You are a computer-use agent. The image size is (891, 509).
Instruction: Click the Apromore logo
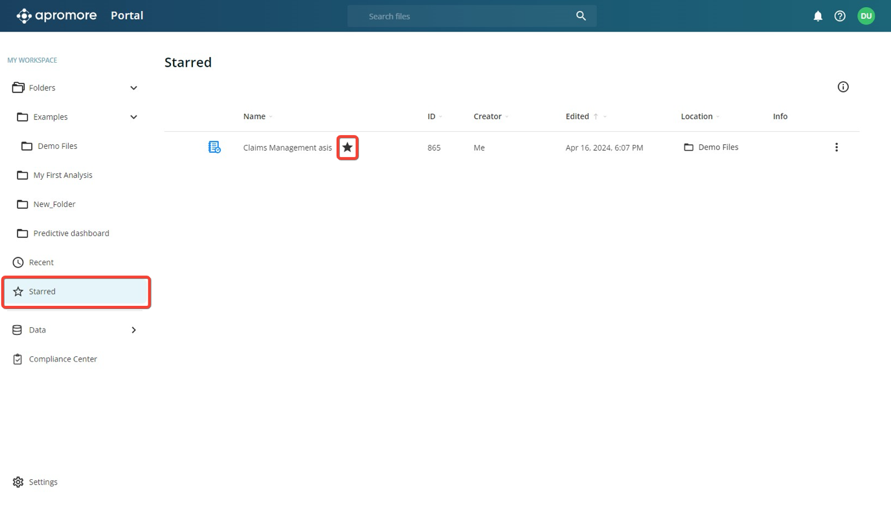(57, 16)
